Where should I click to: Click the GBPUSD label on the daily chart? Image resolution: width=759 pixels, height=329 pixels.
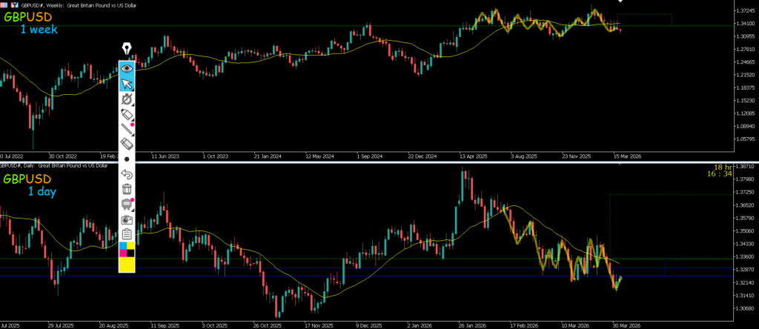(x=27, y=179)
